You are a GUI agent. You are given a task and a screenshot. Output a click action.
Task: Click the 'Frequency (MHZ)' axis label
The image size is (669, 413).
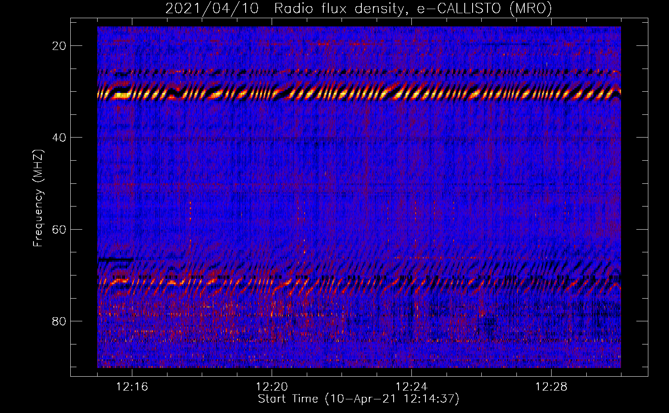point(38,198)
